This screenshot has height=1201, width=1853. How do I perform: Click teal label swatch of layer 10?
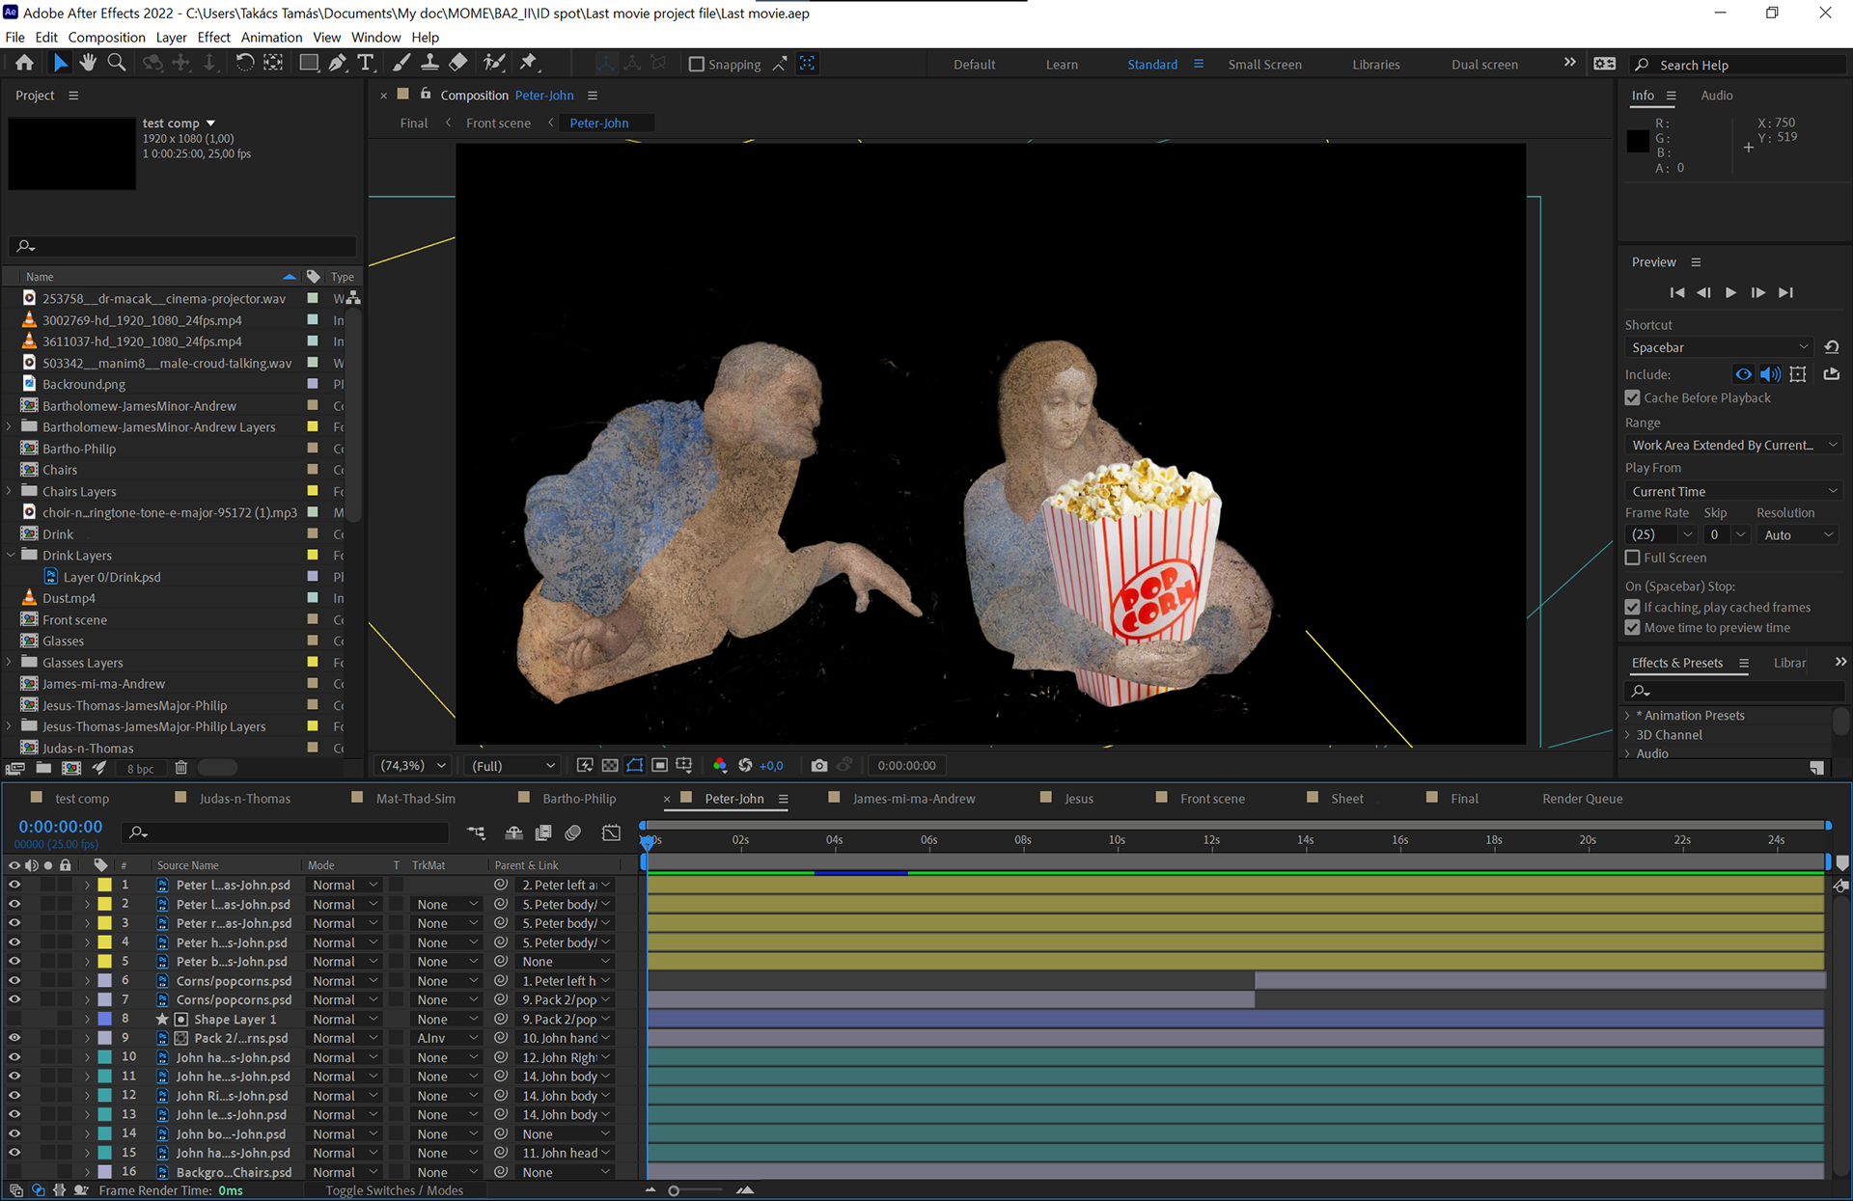click(104, 1057)
